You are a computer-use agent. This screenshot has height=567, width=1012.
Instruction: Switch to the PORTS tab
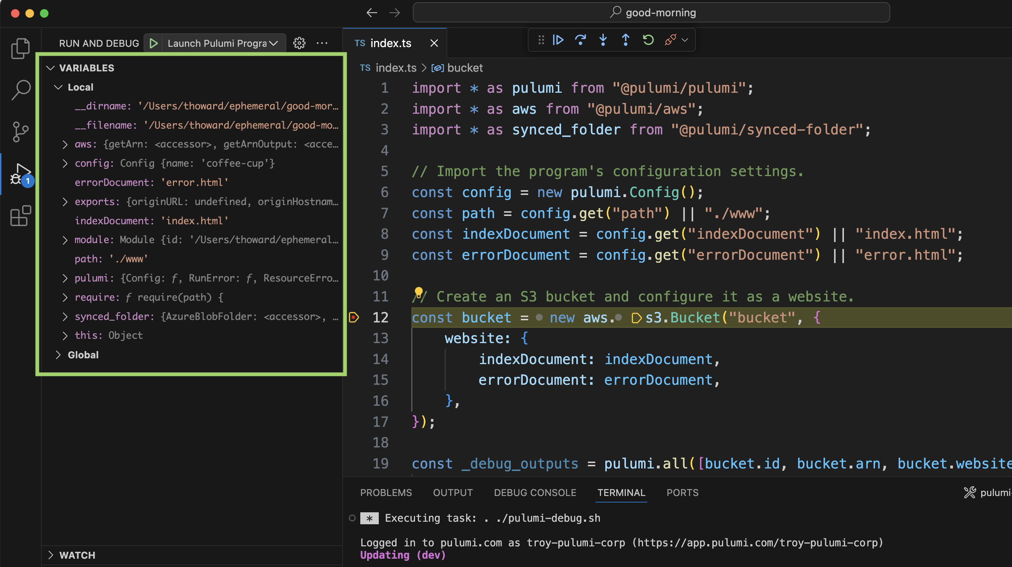tap(683, 493)
